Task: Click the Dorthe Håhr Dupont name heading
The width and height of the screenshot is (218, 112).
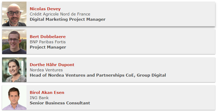Action: click(52, 65)
